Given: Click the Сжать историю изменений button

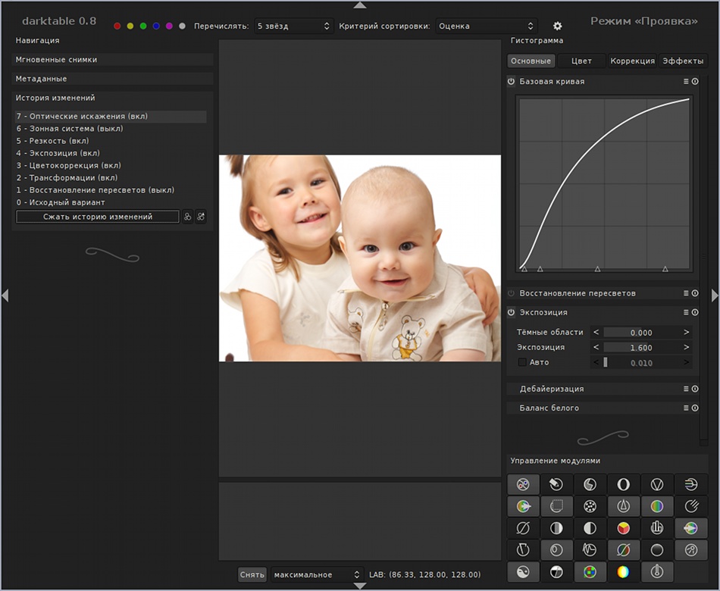Looking at the screenshot, I should click(x=97, y=217).
